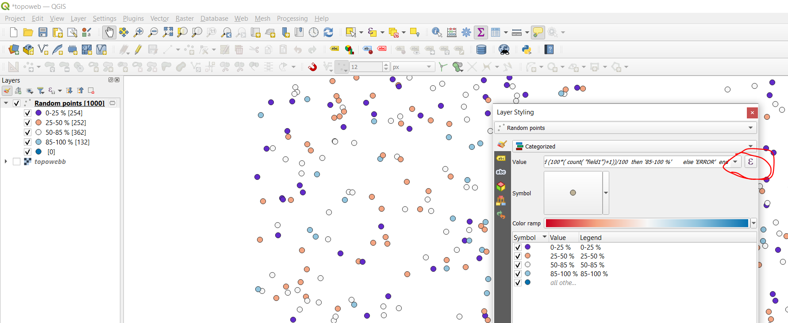This screenshot has height=323, width=788.
Task: Toggle the statistical summary sigma button
Action: 481,32
